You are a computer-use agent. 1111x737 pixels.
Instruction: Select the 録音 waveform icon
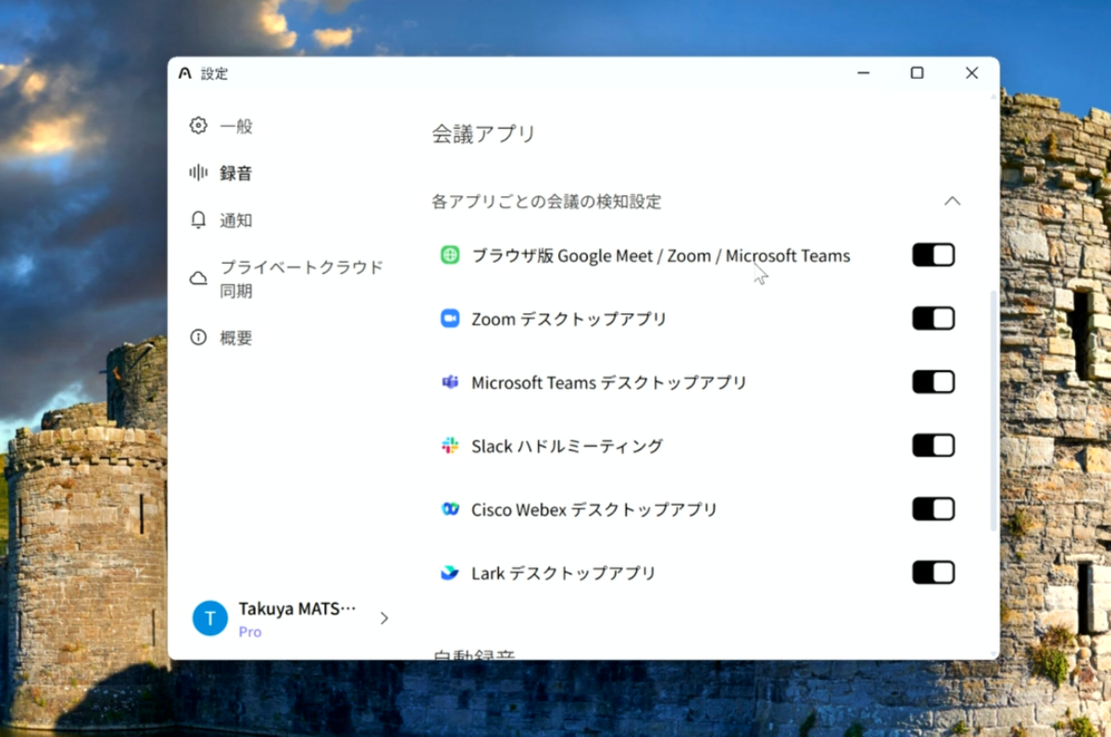198,173
